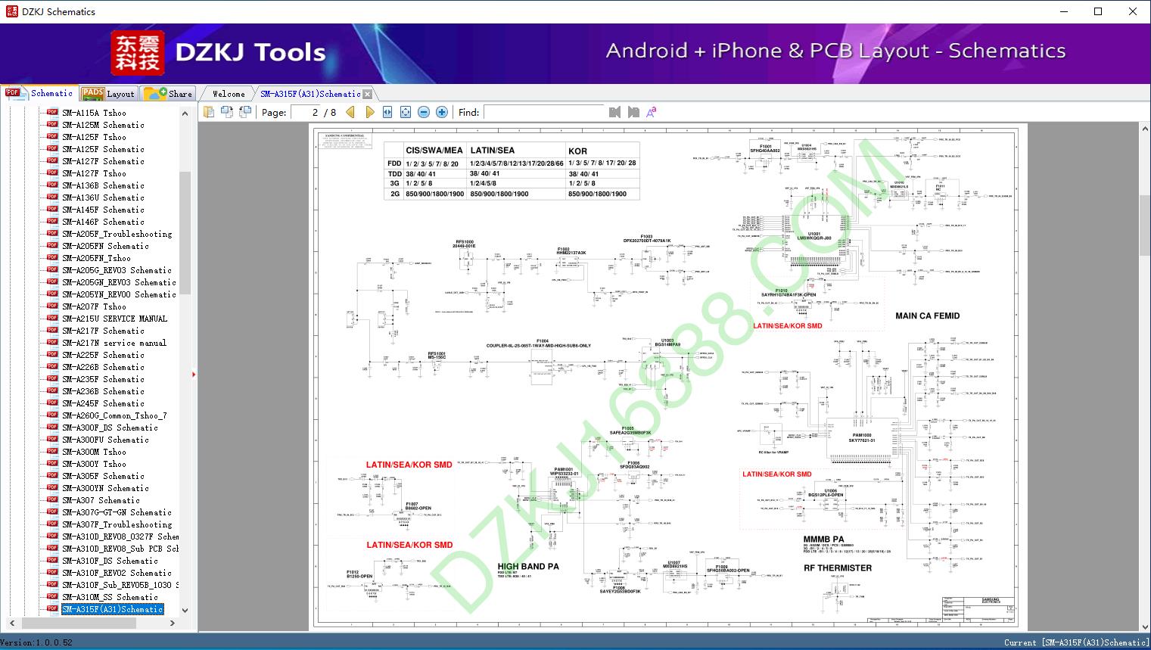
Task: Click the DZKJ app icon in title bar
Action: click(x=11, y=11)
